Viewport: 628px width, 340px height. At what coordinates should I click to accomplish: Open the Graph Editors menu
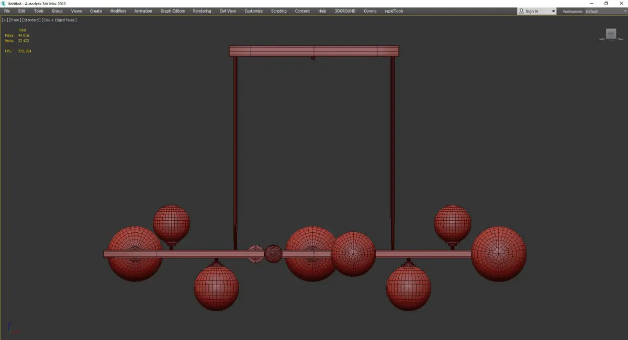pos(173,11)
